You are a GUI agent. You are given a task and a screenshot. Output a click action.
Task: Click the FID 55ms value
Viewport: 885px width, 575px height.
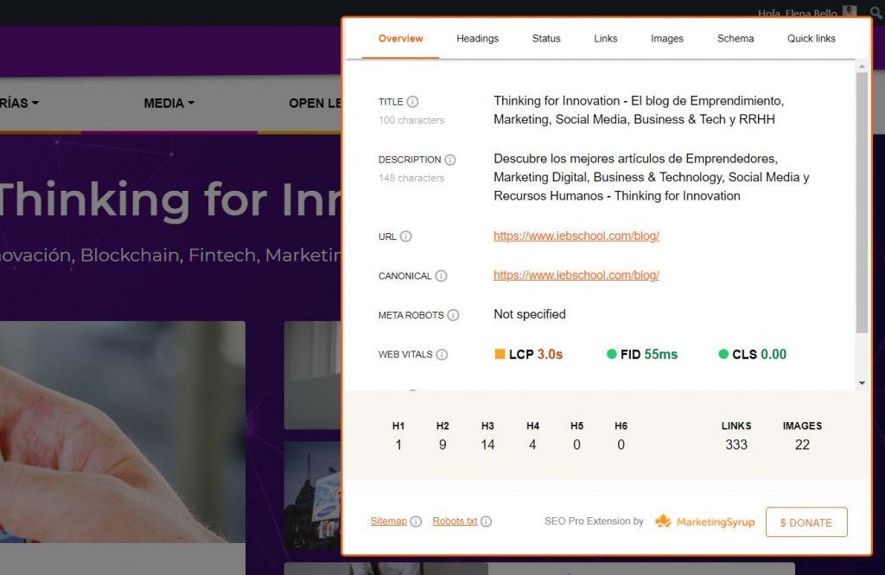pos(661,354)
